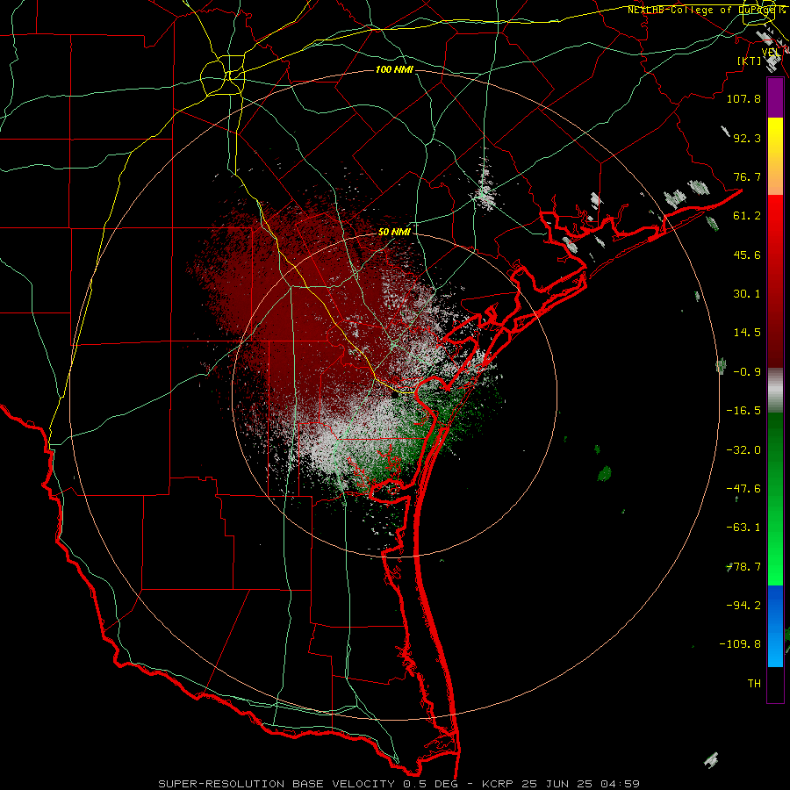
Task: Click the gray near-zero segment of the velocity scale
Action: (x=775, y=390)
